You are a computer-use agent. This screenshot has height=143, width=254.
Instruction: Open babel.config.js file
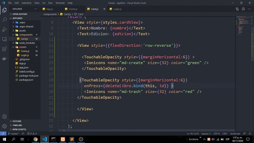pos(27,71)
